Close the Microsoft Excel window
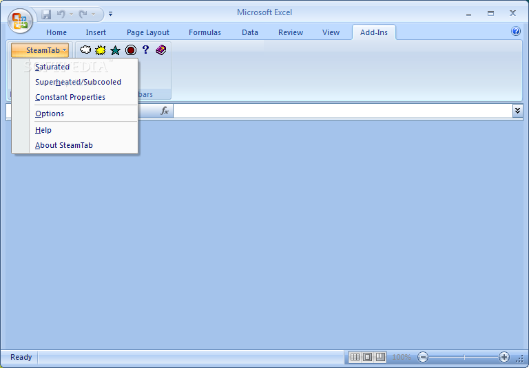The image size is (529, 368). point(512,13)
